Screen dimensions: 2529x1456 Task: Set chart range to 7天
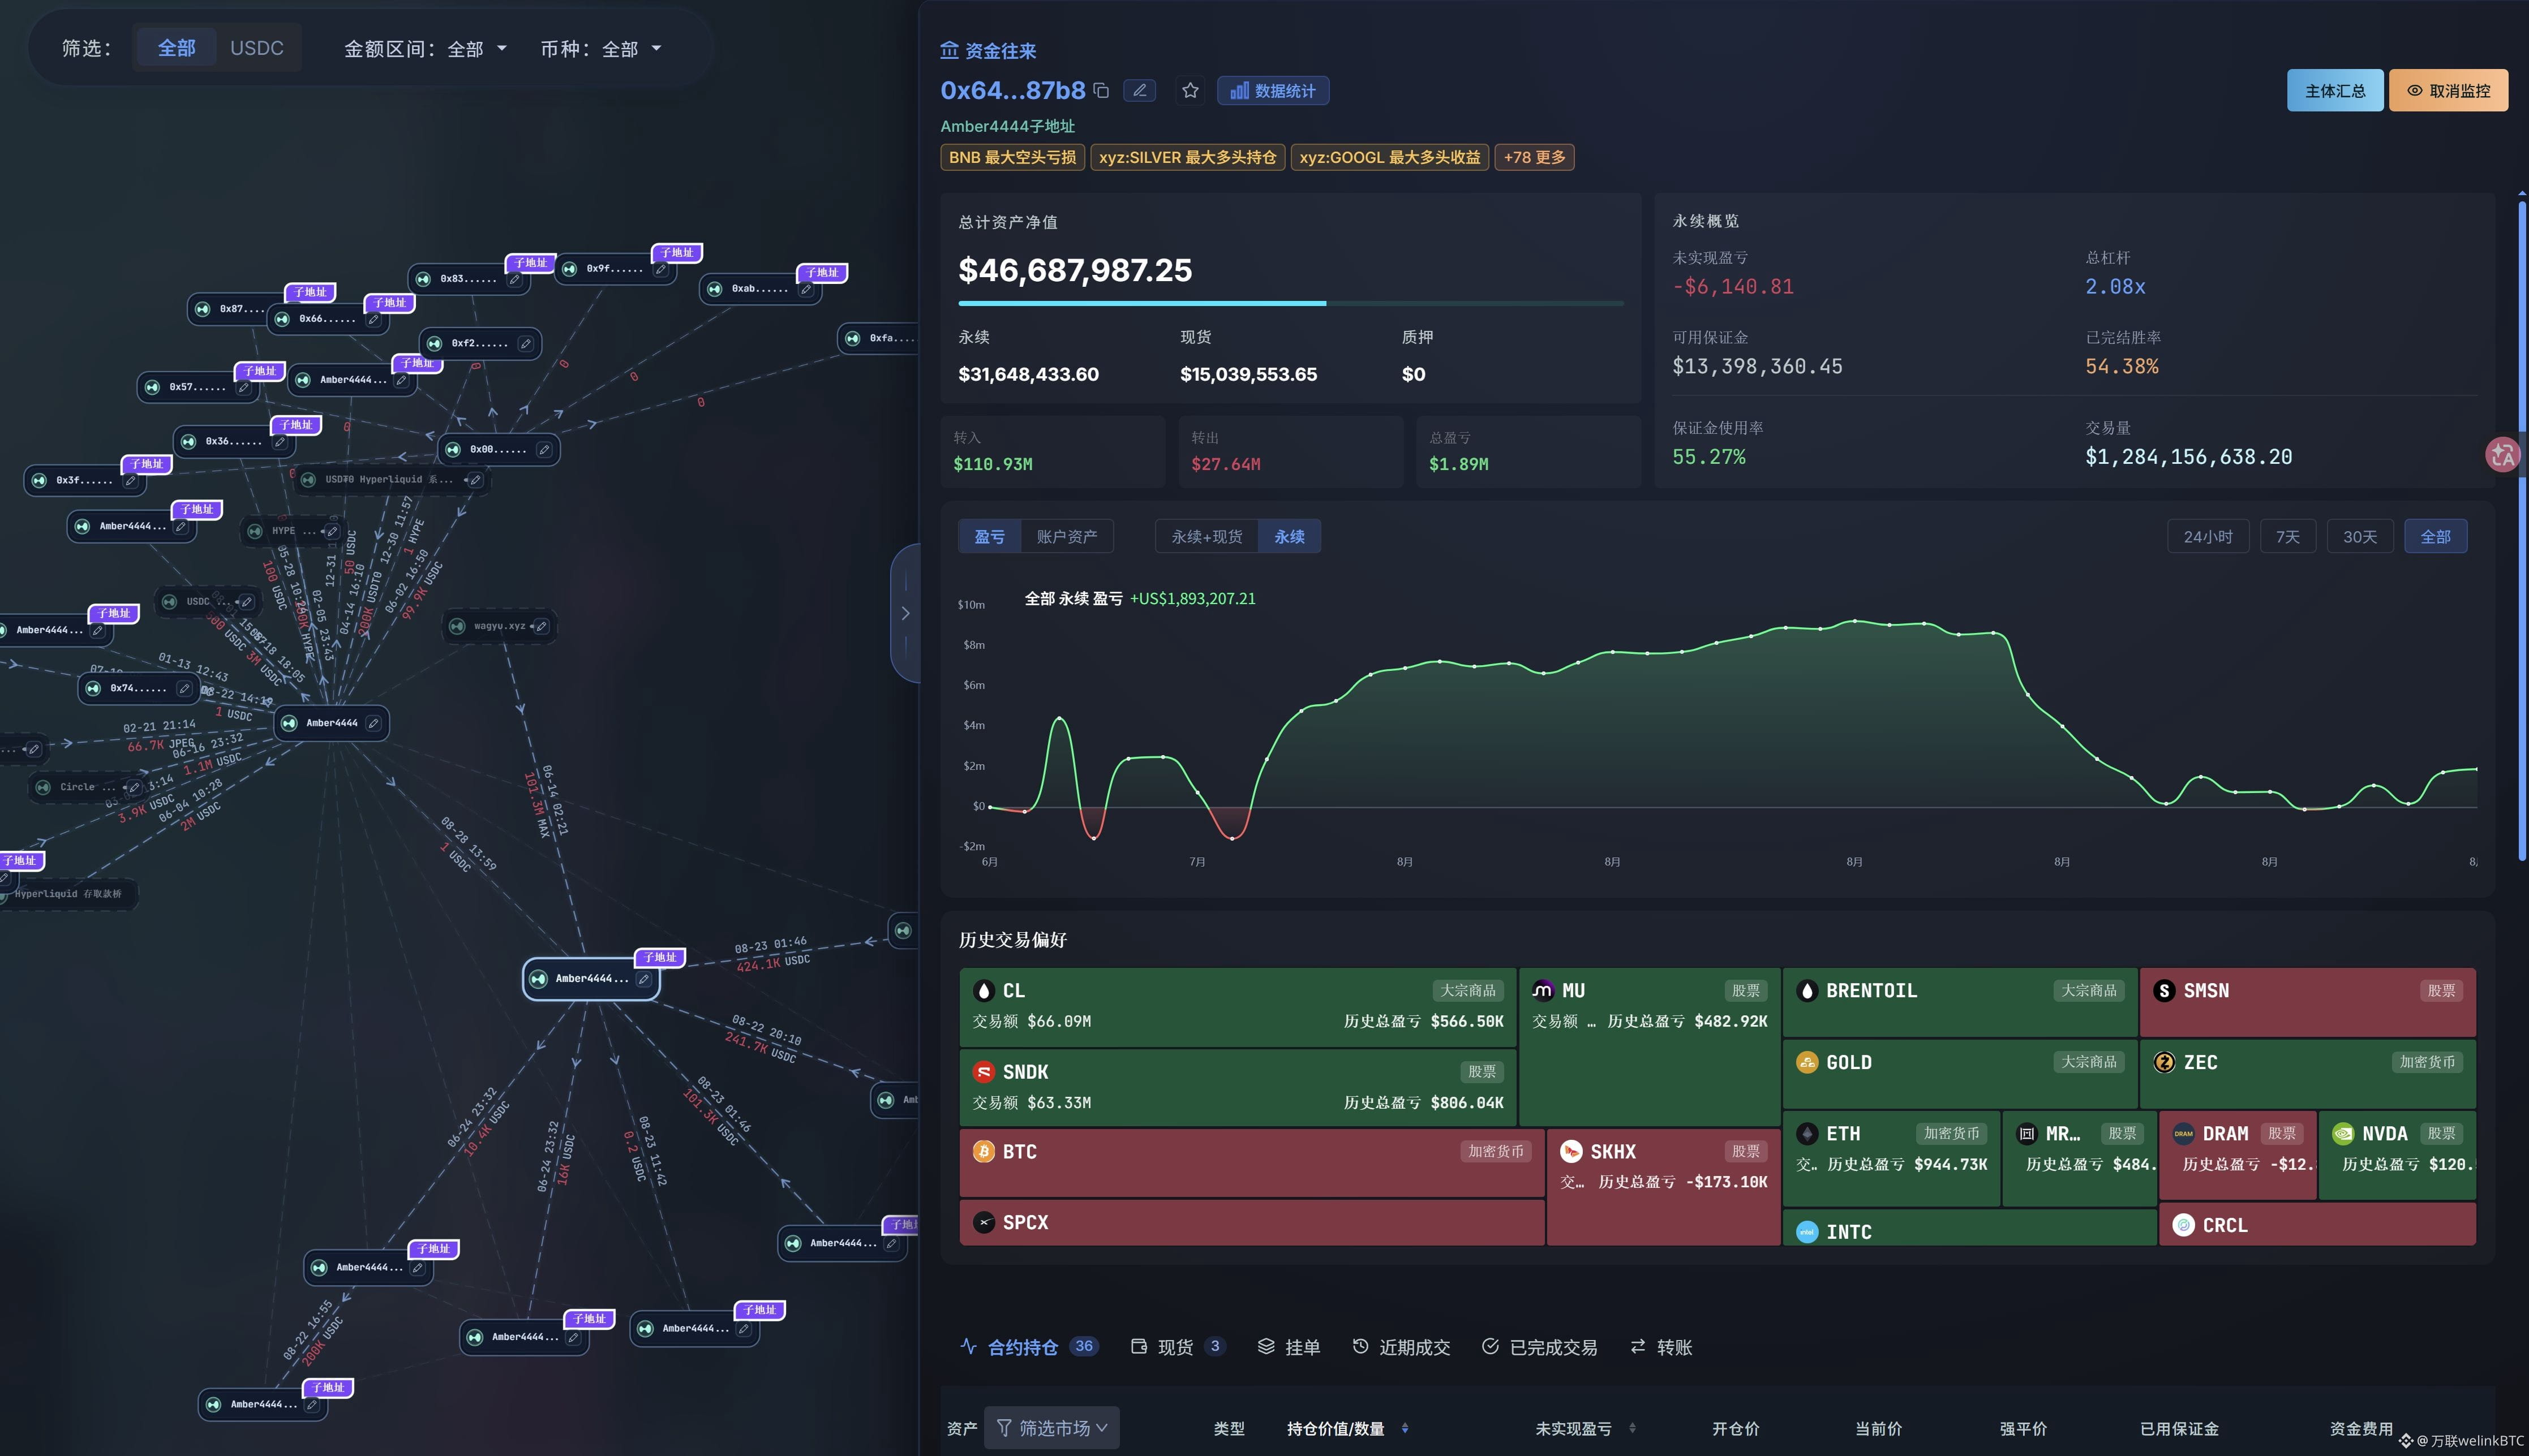pos(2287,537)
